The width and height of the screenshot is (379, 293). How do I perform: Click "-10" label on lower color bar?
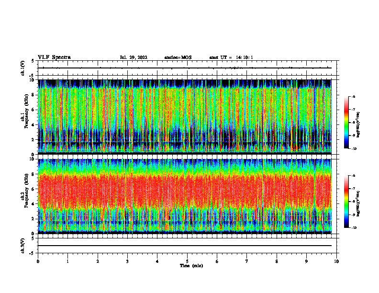click(354, 228)
